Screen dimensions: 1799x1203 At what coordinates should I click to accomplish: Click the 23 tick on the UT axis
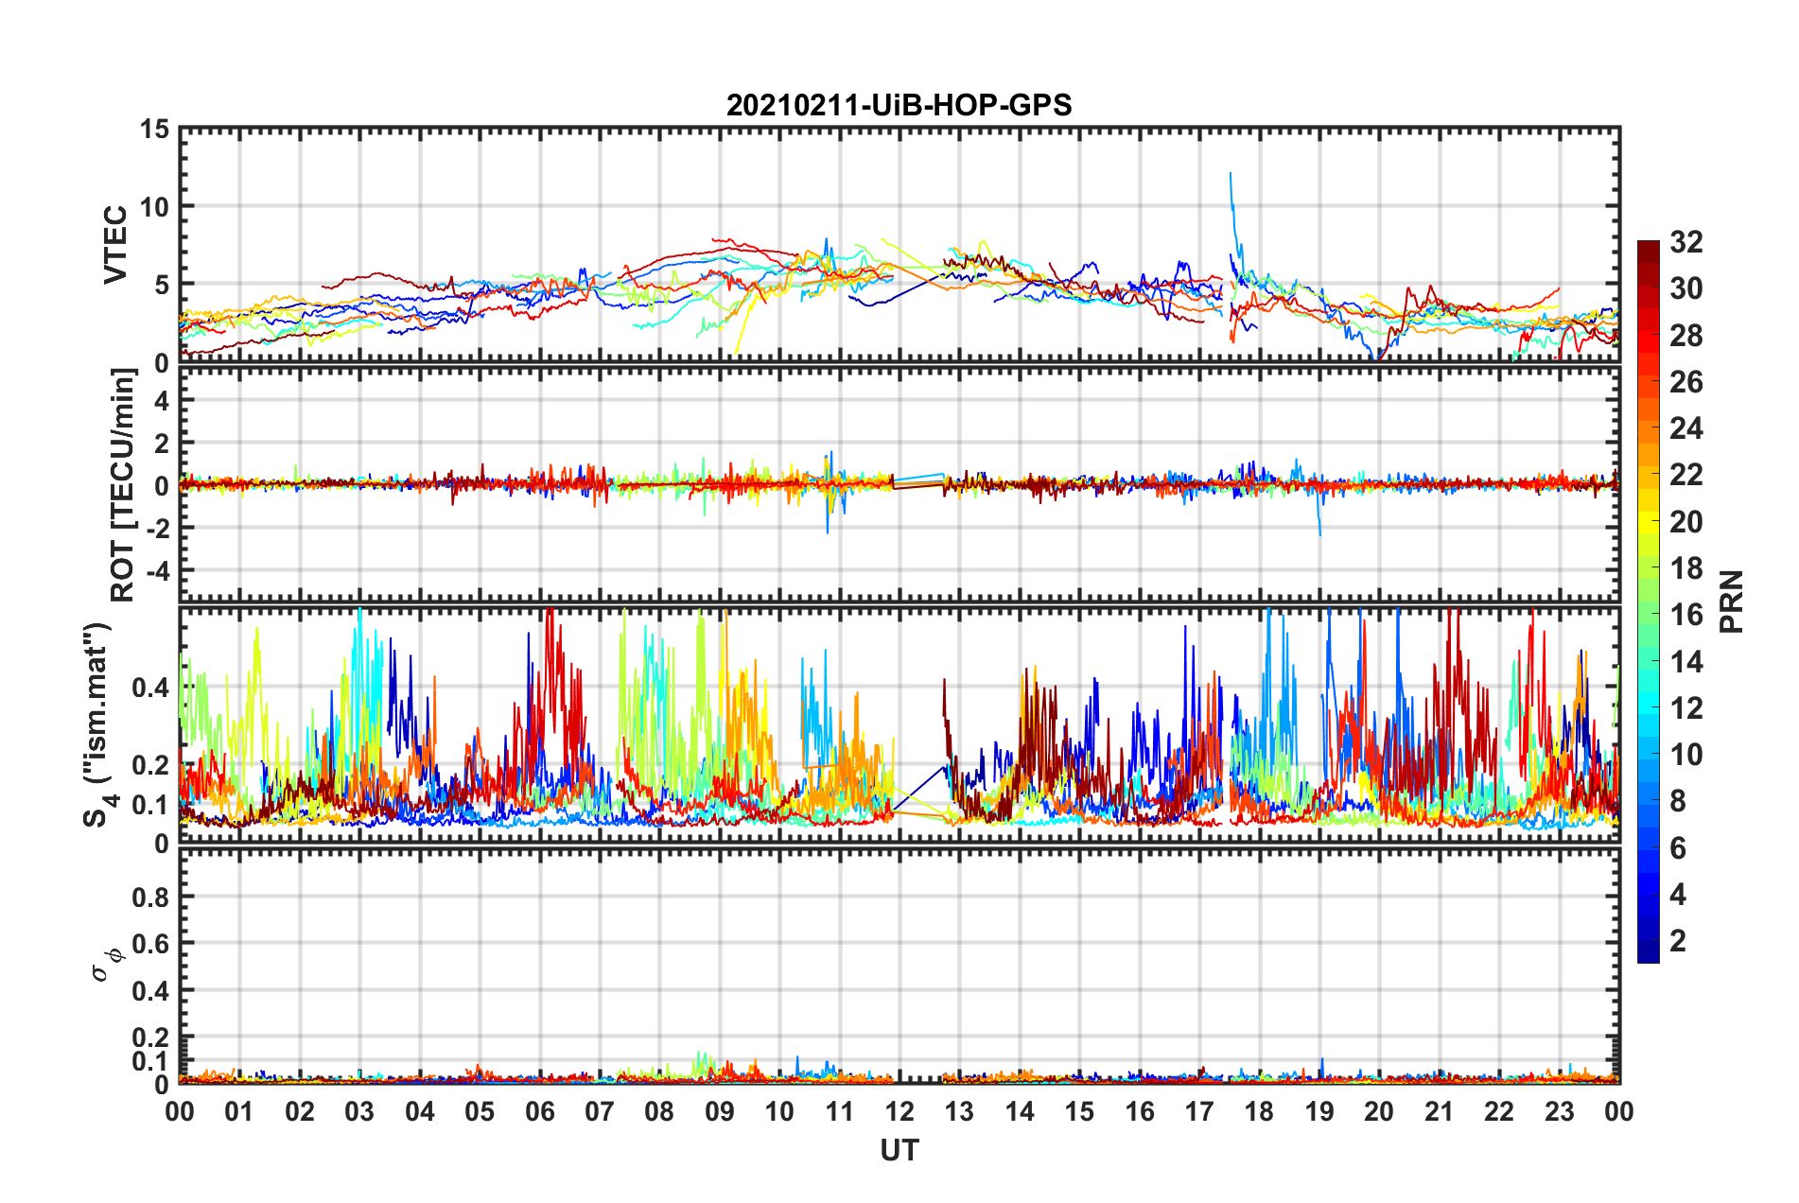coord(1560,1111)
